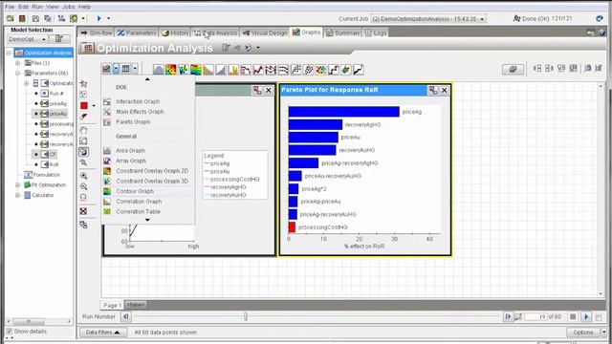This screenshot has width=612, height=344.
Task: Expand the Calculator tree node
Action: click(17, 195)
